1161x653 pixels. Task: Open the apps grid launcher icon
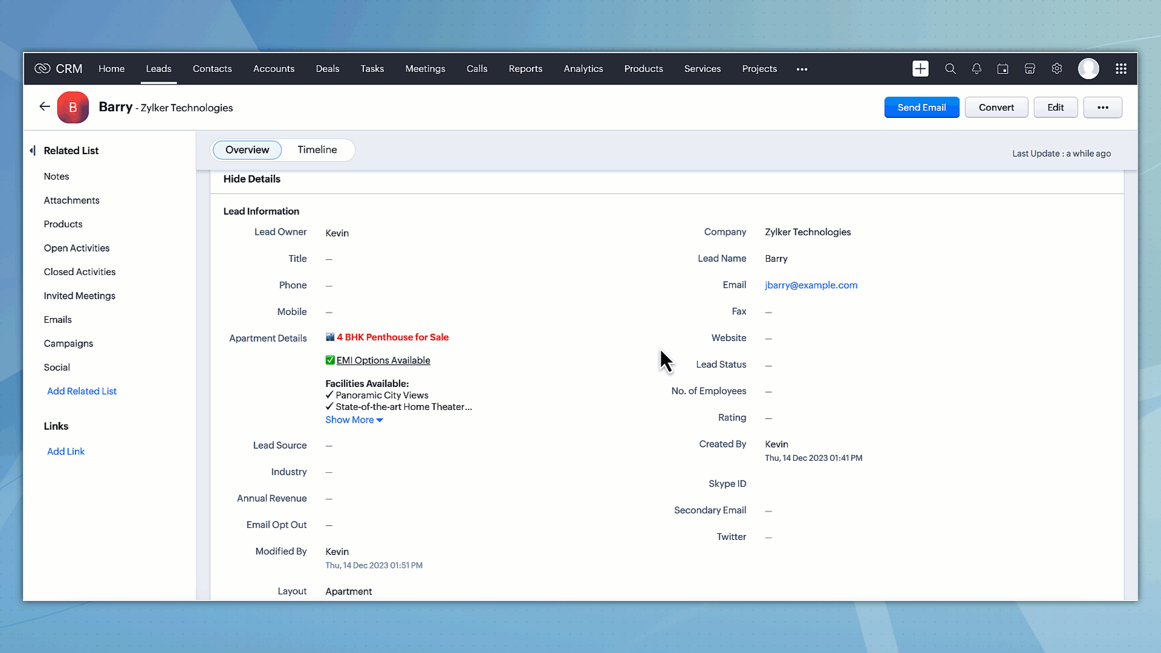[1120, 69]
